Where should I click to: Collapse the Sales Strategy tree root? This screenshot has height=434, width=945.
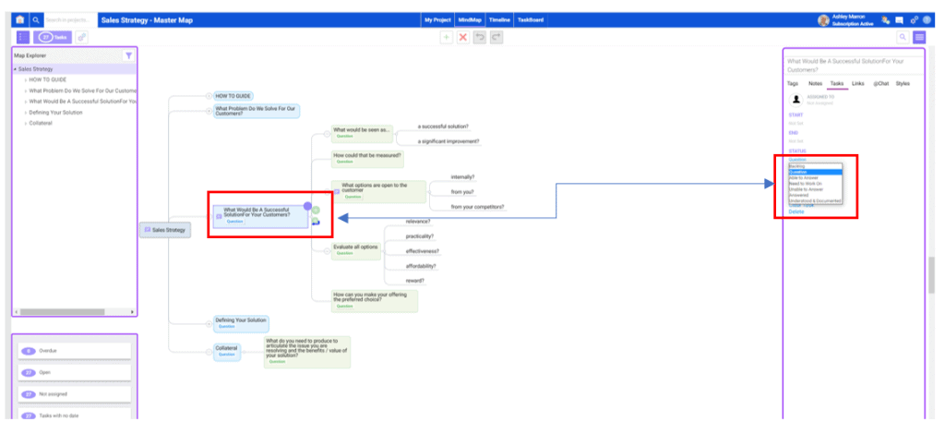coord(15,69)
